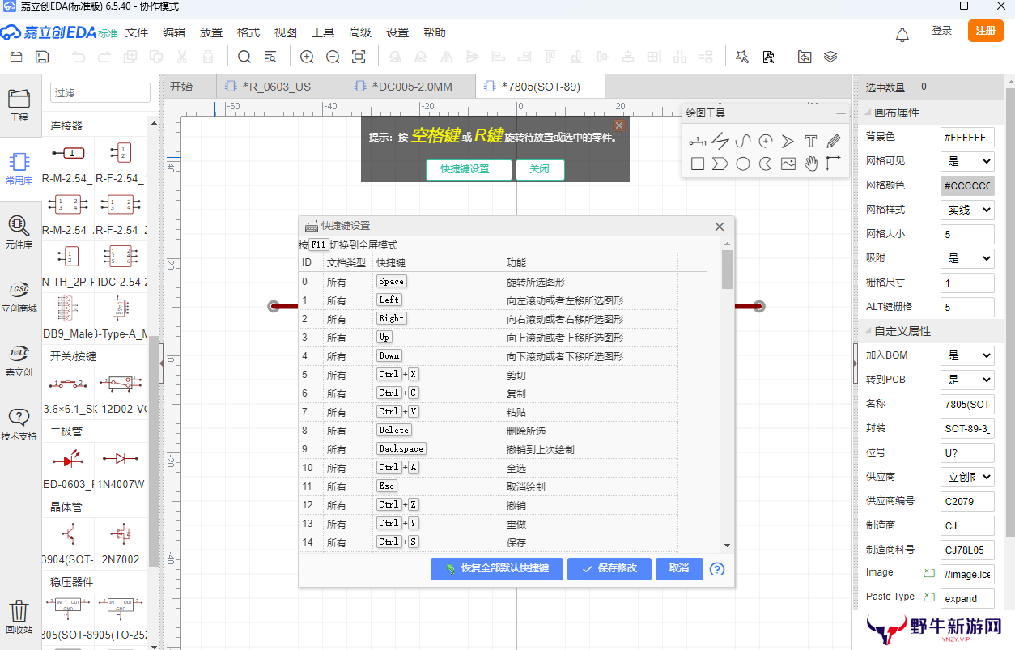This screenshot has width=1015, height=650.
Task: Select the Bezier curve tool
Action: pyautogui.click(x=743, y=141)
